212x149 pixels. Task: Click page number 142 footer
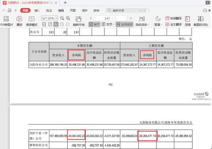[110, 85]
